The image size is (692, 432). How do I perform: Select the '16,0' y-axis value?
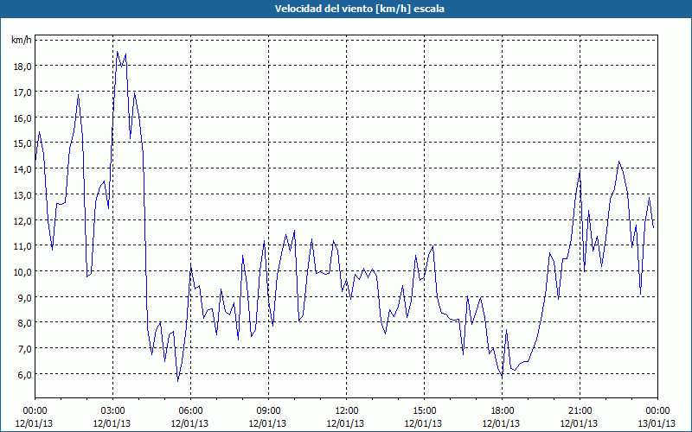22,118
